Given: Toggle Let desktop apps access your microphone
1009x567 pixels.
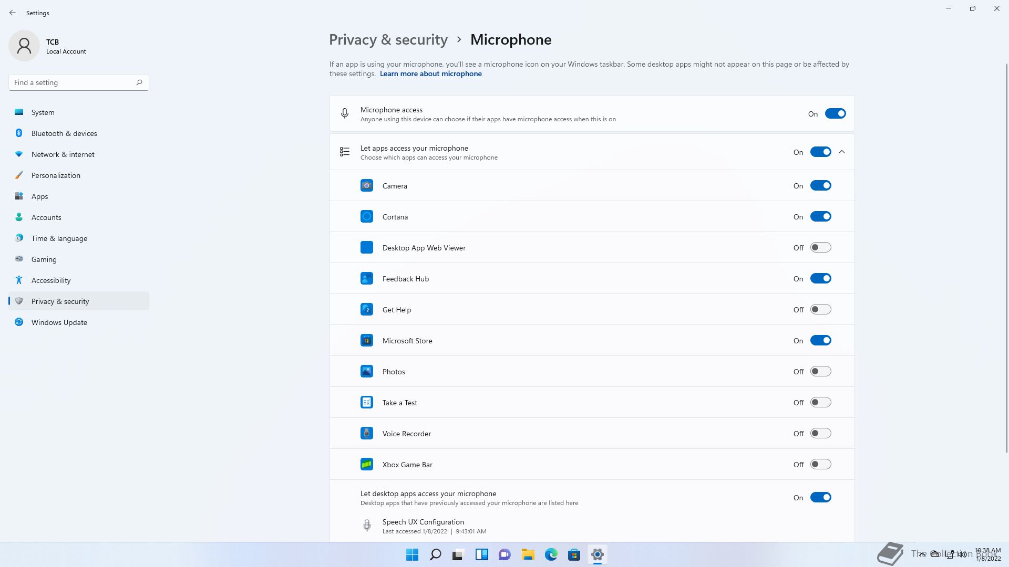Looking at the screenshot, I should [820, 497].
